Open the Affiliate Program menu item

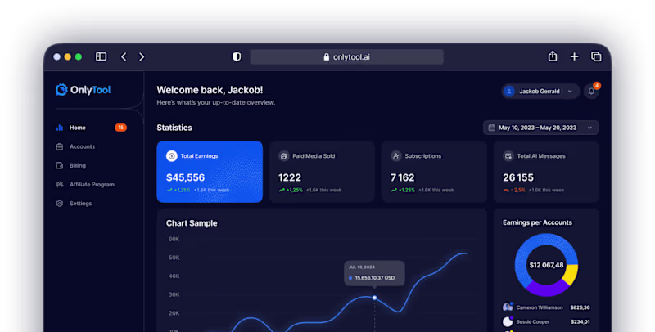[x=91, y=184]
